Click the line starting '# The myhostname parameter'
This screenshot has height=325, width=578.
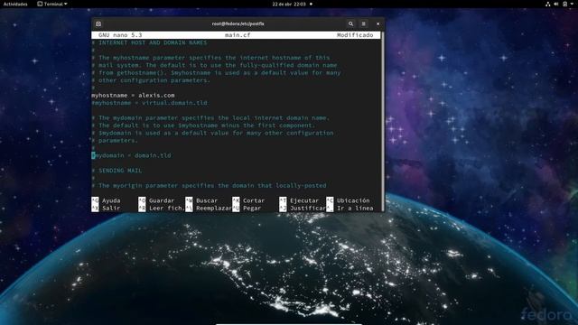(210, 58)
